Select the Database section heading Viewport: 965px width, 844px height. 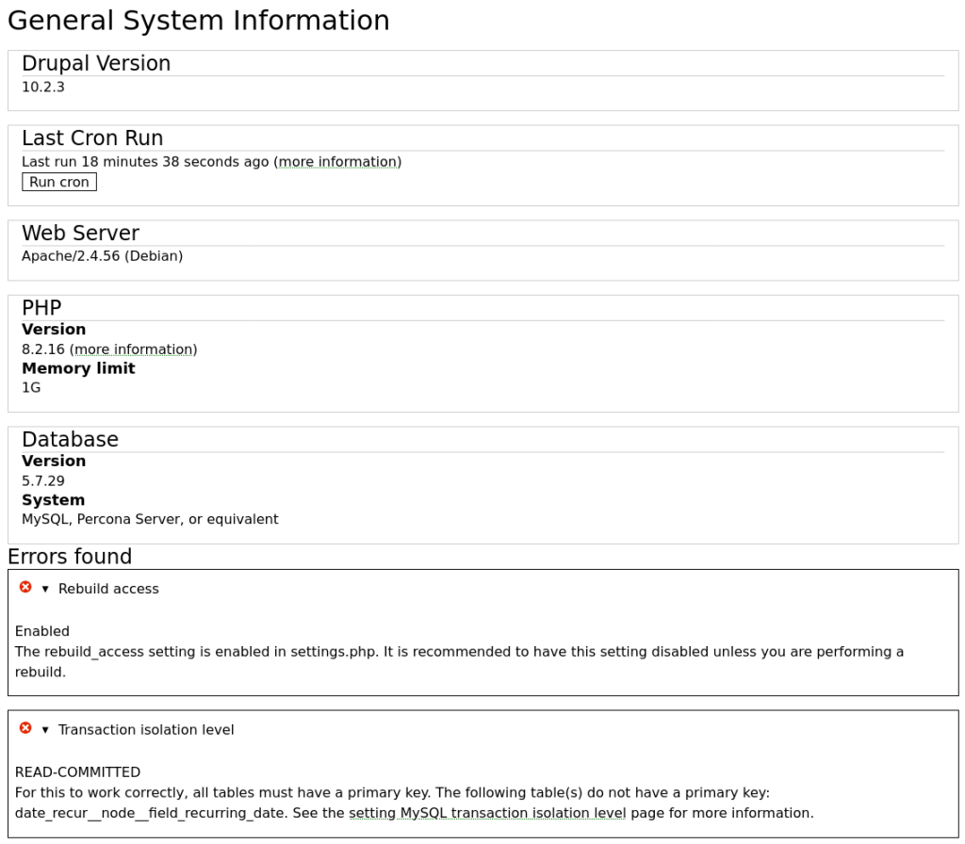[x=70, y=439]
